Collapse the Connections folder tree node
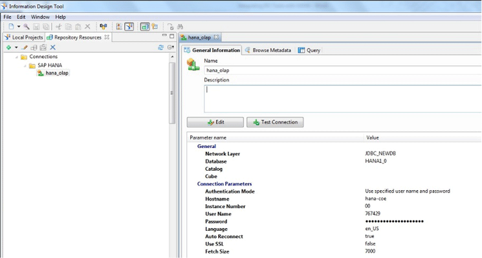Viewport: 482px width, 258px height. pyautogui.click(x=17, y=57)
